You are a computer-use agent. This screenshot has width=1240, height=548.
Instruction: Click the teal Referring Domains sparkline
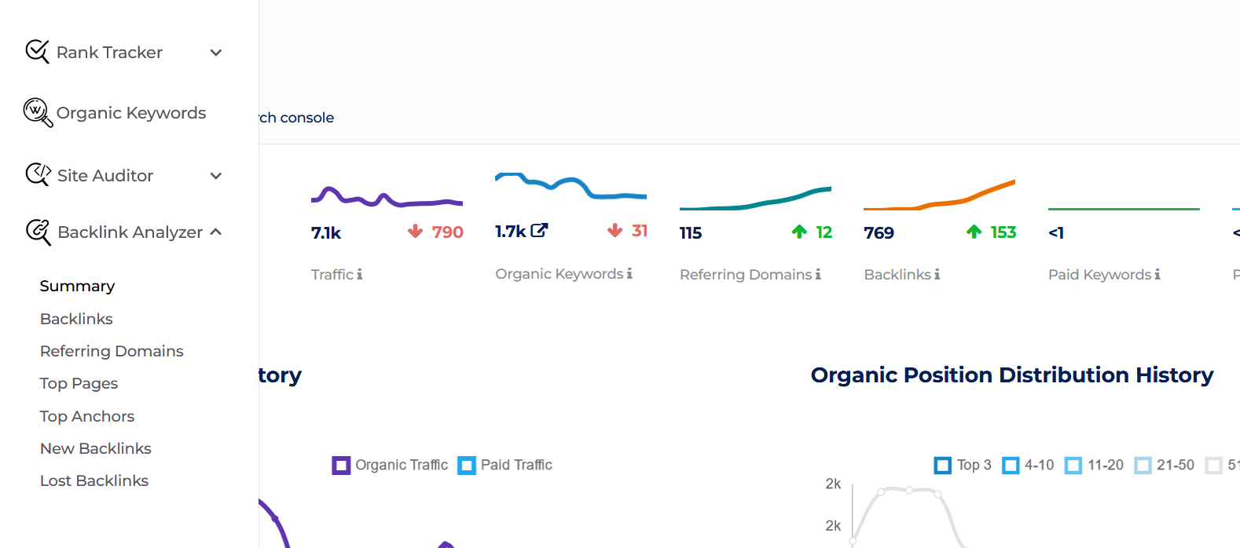pos(755,199)
